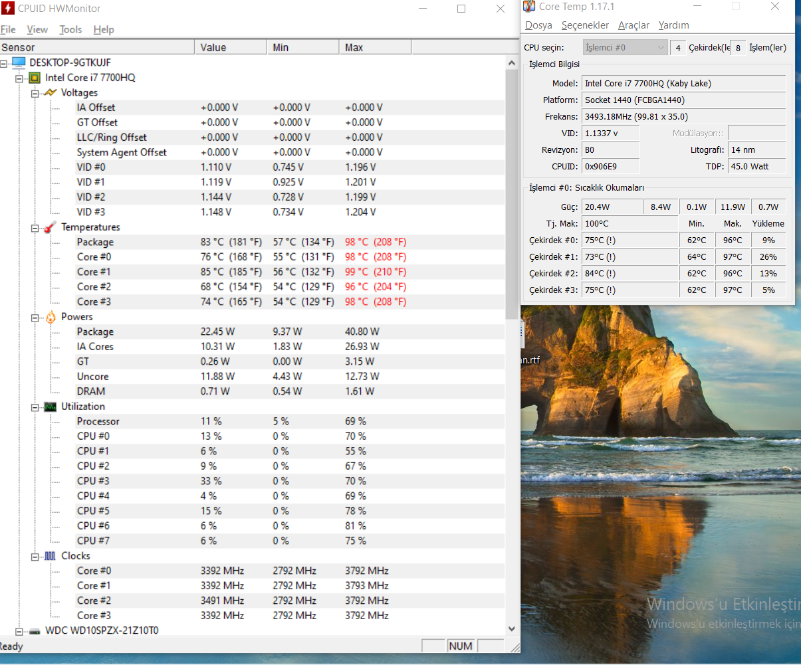Image resolution: width=801 pixels, height=665 pixels.
Task: Click the WDC WD10SPZX hard drive icon
Action: pyautogui.click(x=35, y=631)
